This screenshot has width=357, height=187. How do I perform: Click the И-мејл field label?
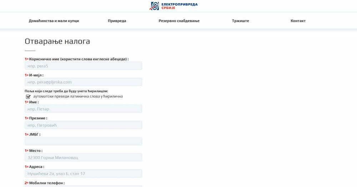click(36, 75)
